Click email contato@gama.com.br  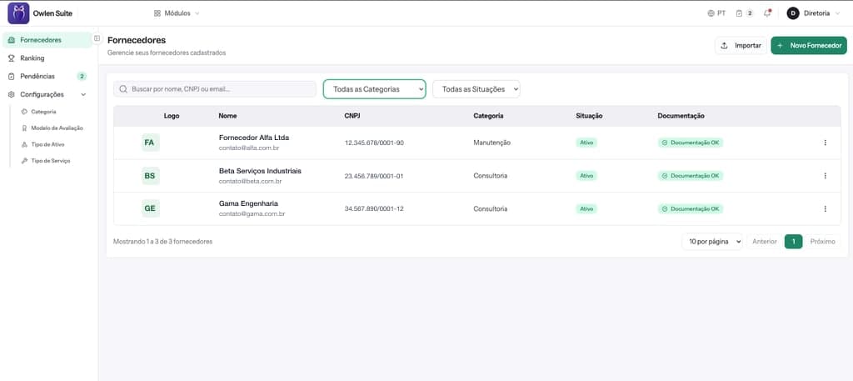click(x=252, y=214)
